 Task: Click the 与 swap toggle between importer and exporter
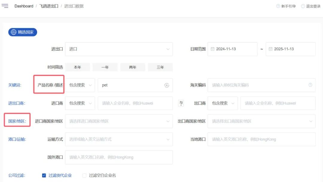pyautogui.click(x=181, y=103)
